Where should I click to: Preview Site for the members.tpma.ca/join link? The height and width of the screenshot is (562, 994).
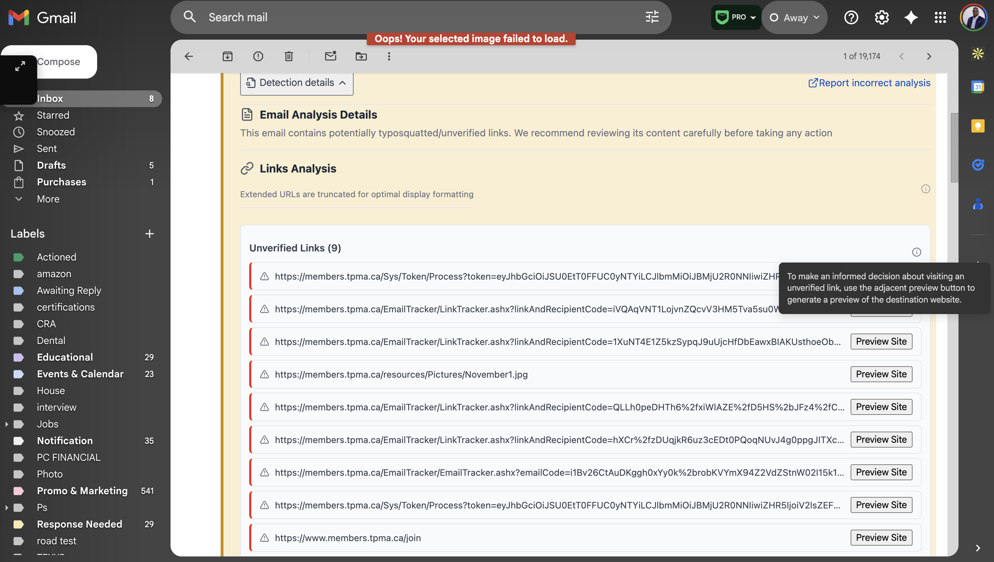click(x=881, y=537)
